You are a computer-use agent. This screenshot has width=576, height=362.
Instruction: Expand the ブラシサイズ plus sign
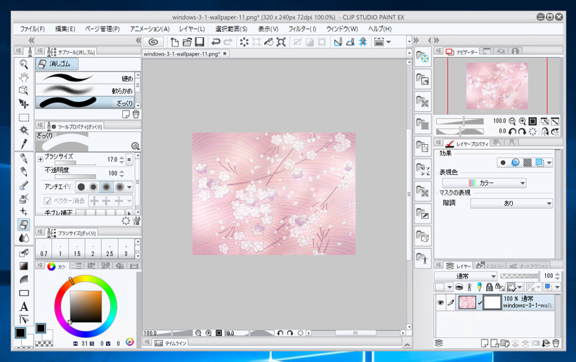pos(41,159)
